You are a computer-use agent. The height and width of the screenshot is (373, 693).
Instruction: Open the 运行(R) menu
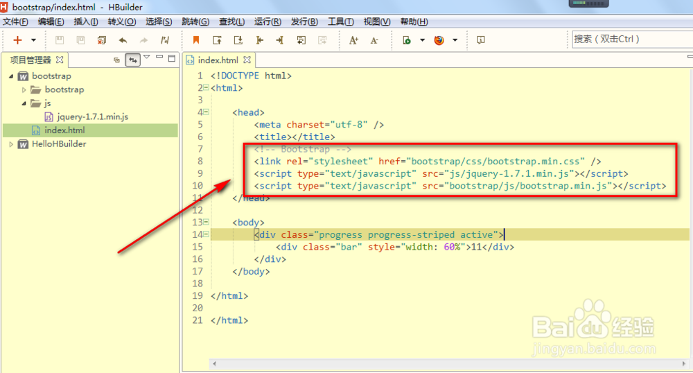[x=267, y=21]
